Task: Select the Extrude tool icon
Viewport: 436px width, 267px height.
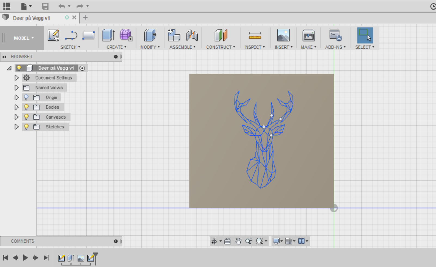Action: [108, 35]
